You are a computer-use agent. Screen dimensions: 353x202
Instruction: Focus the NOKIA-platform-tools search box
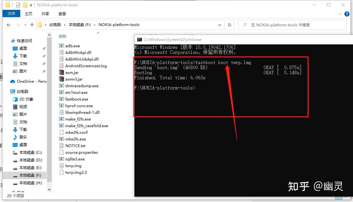[292, 25]
